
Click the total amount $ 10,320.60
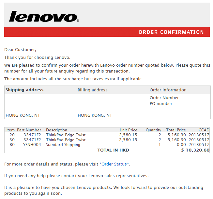[195, 150]
